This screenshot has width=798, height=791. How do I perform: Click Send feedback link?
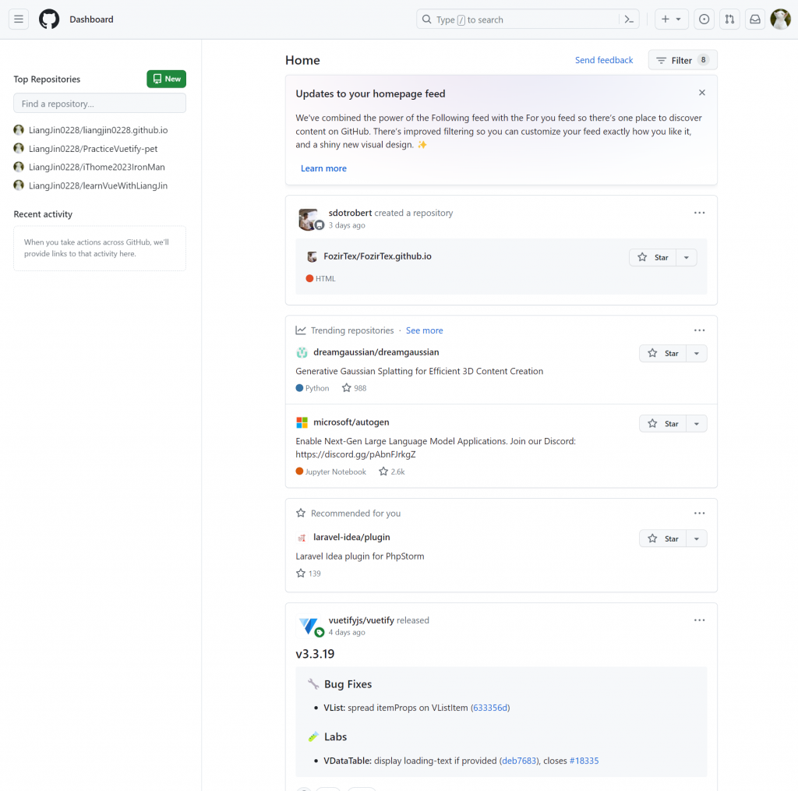(604, 60)
